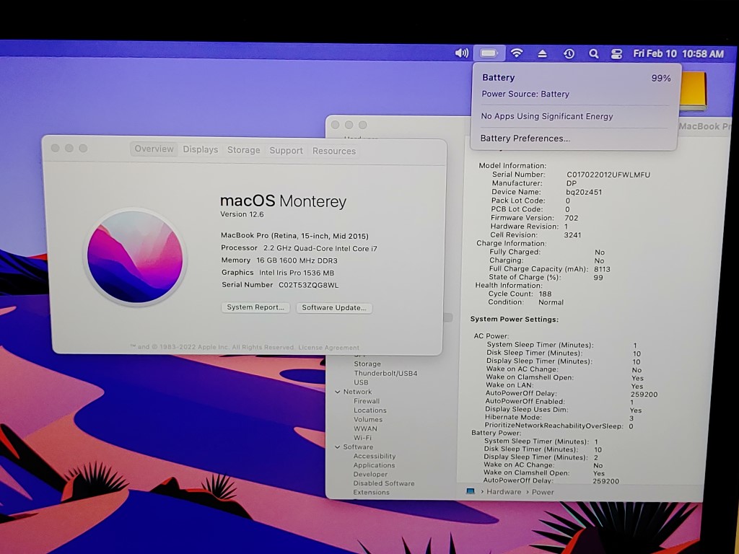Click the Power Source: Battery text
This screenshot has width=739, height=554.
click(525, 94)
